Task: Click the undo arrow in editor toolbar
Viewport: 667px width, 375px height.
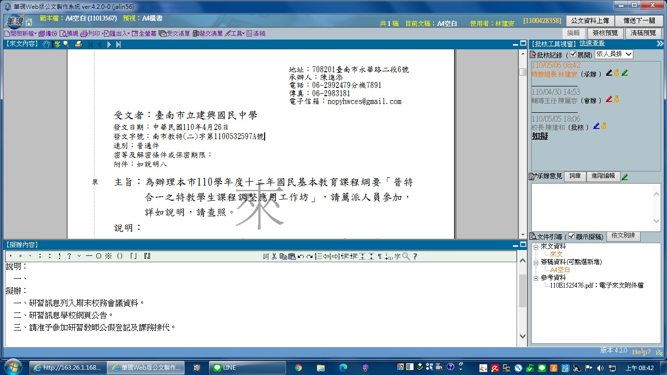Action: coord(301,256)
